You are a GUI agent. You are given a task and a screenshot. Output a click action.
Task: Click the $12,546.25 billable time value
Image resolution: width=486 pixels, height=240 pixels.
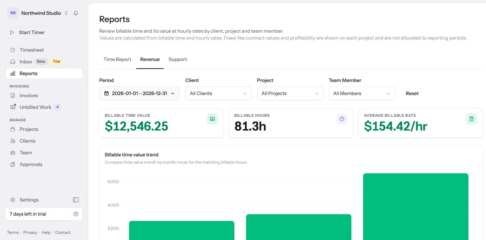(136, 126)
